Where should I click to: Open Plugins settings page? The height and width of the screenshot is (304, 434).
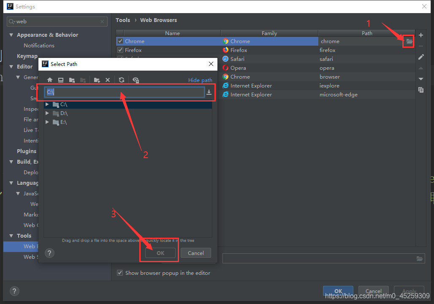[27, 151]
